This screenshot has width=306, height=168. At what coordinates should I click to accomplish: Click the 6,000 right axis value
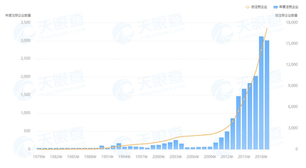[x=293, y=107]
